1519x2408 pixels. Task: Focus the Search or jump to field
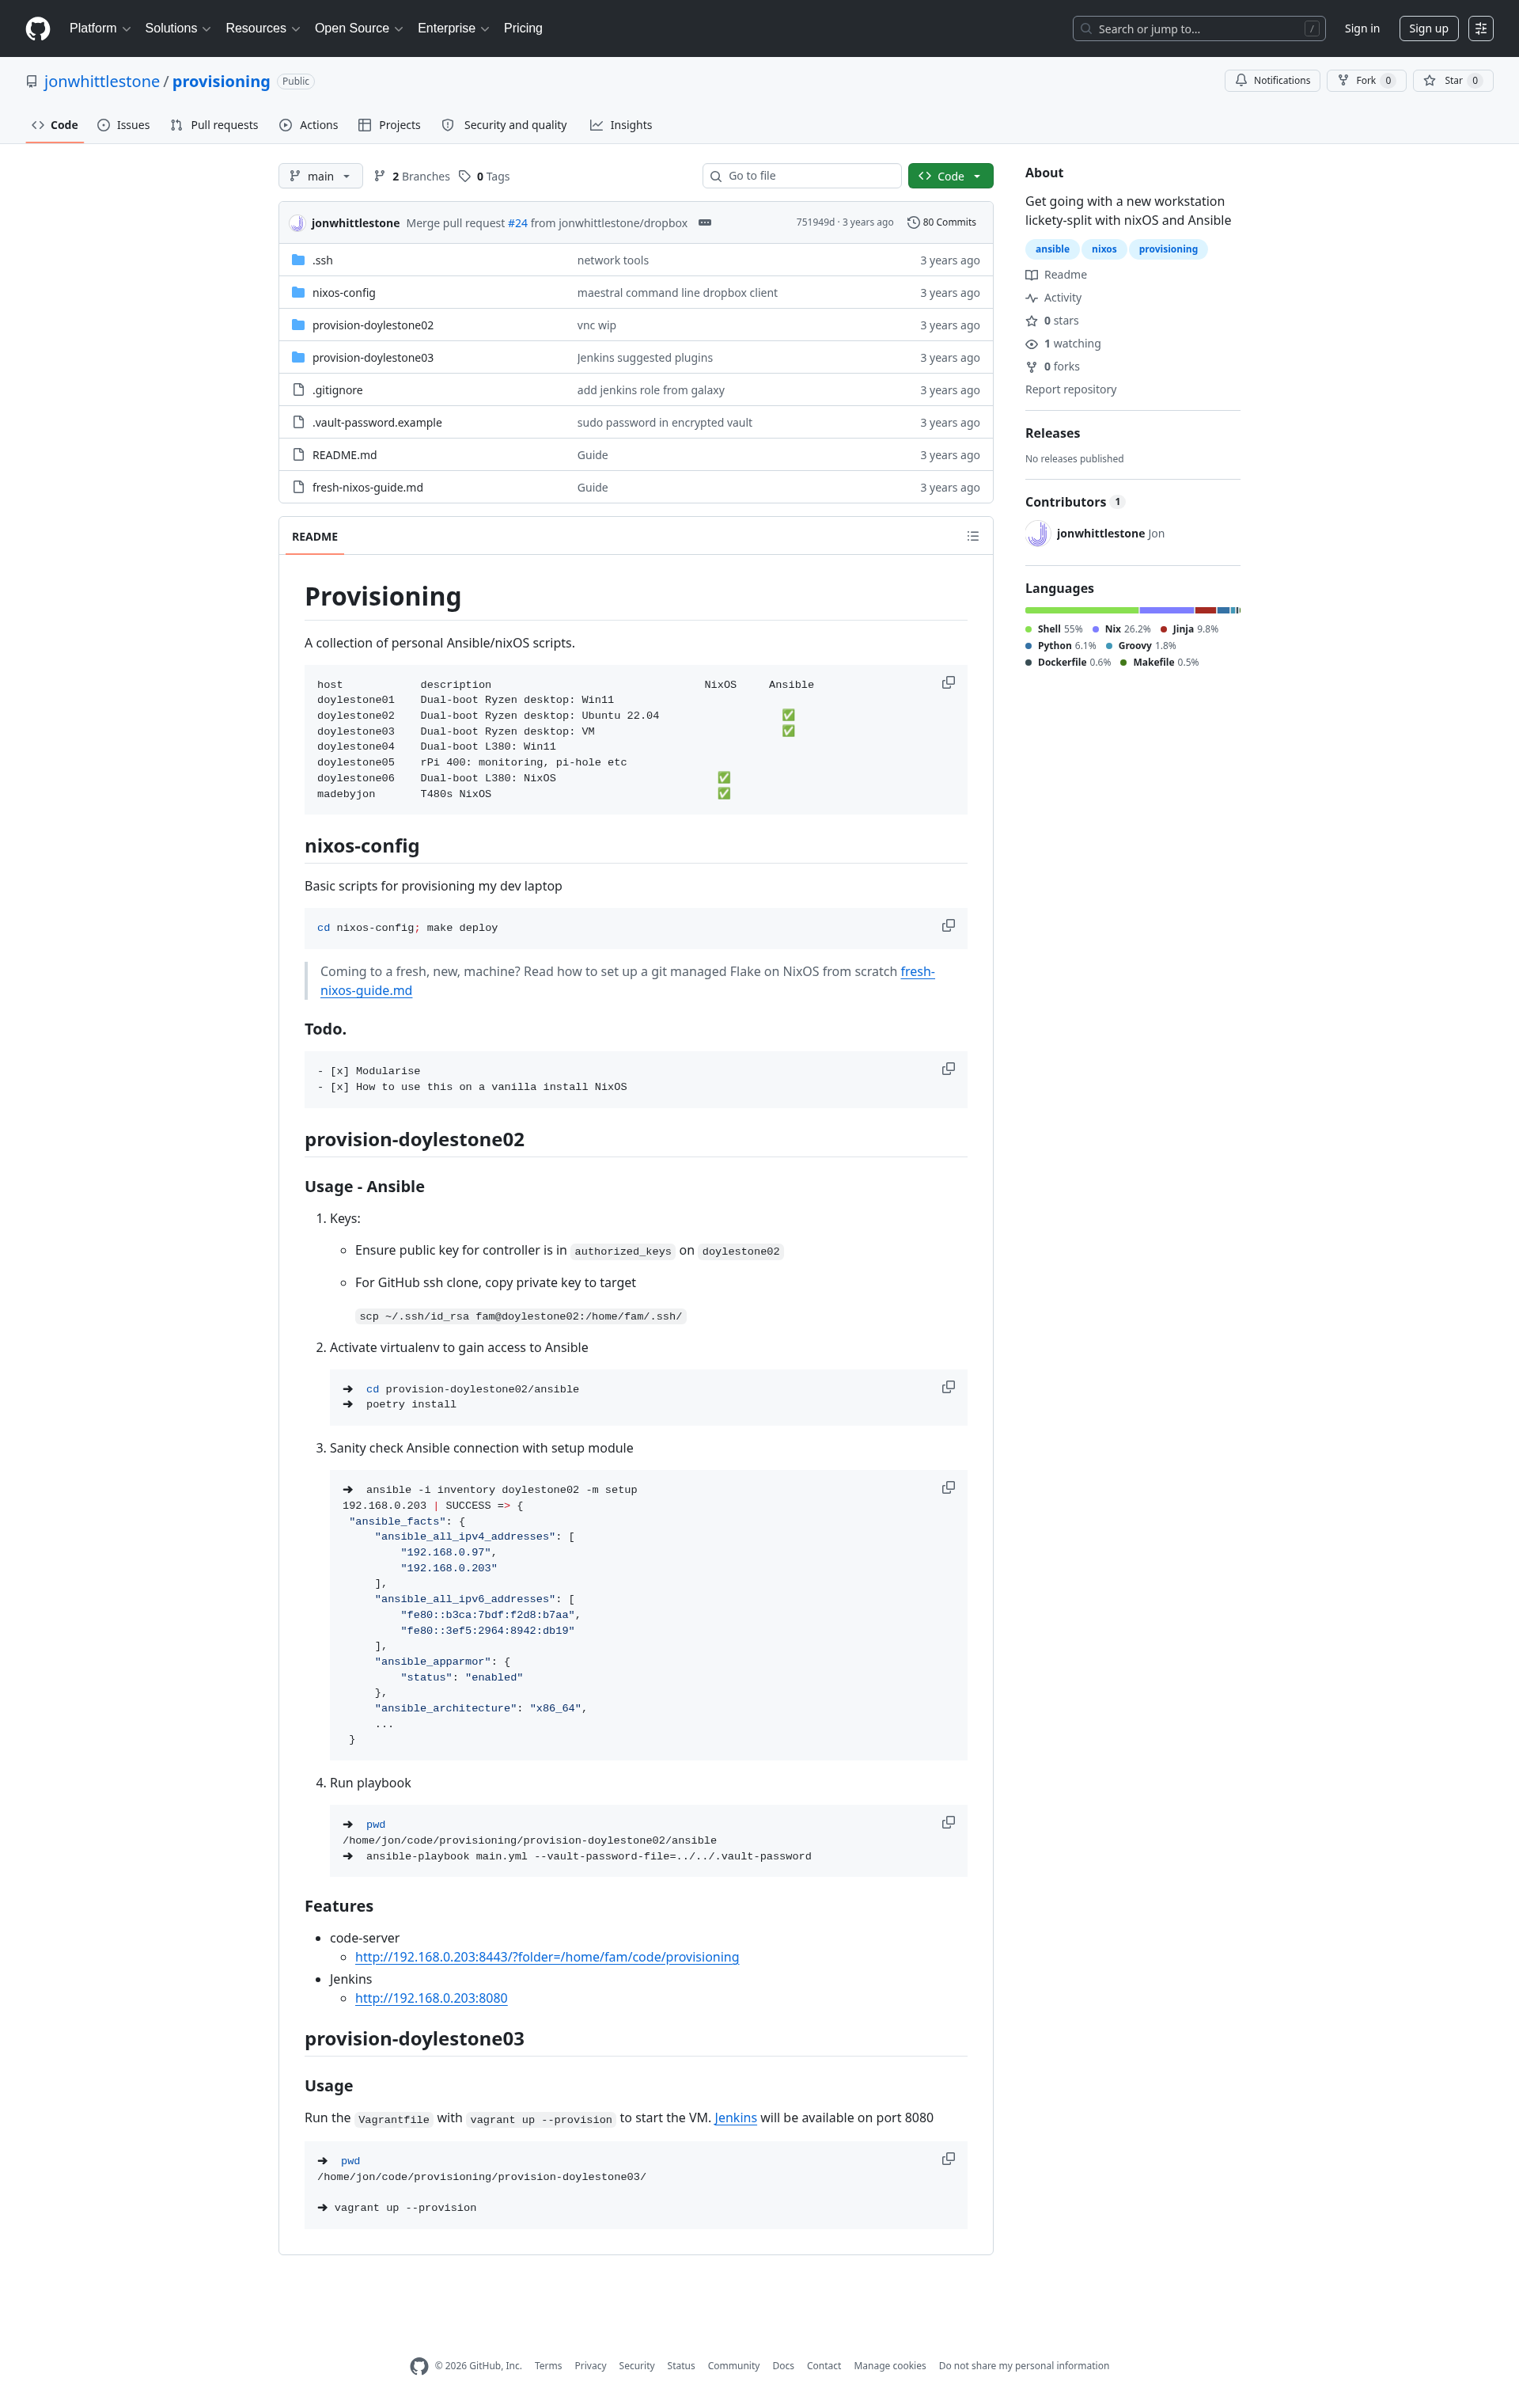click(1199, 28)
